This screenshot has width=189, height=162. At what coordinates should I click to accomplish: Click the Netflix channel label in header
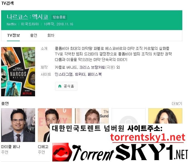tap(11, 24)
